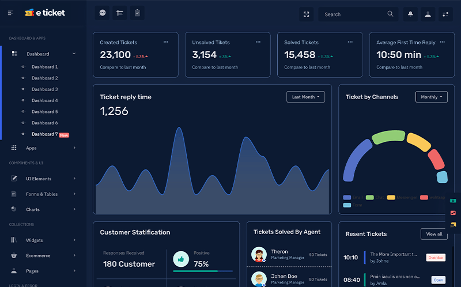
Task: Click the Positive 75% progress bar
Action: click(203, 271)
